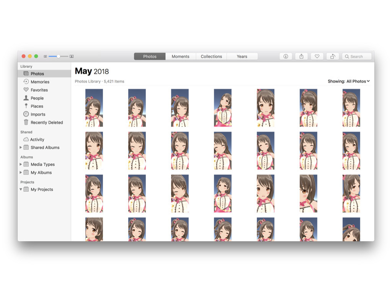Image resolution: width=392 pixels, height=294 pixels.
Task: Select Memories in the sidebar
Action: (x=40, y=82)
